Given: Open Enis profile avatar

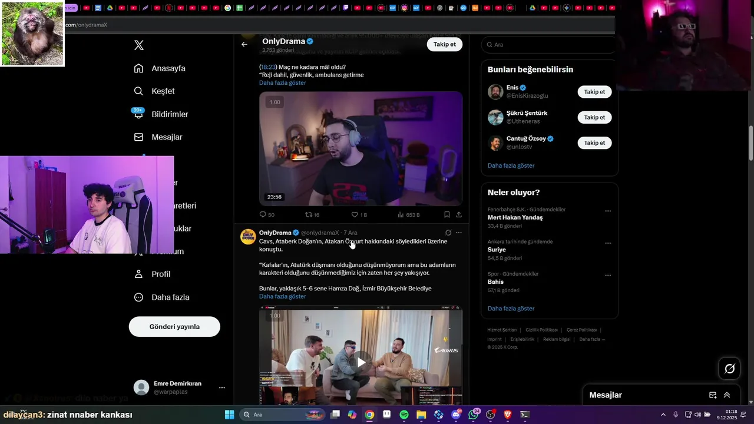Looking at the screenshot, I should (495, 92).
